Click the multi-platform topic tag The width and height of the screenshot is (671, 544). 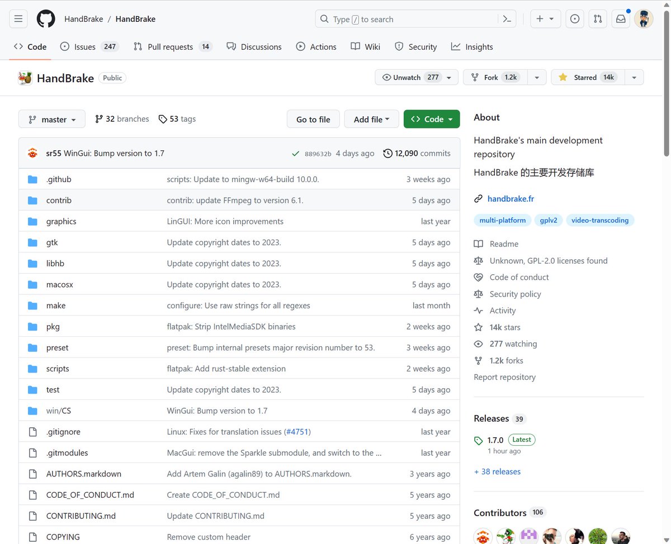pos(503,220)
